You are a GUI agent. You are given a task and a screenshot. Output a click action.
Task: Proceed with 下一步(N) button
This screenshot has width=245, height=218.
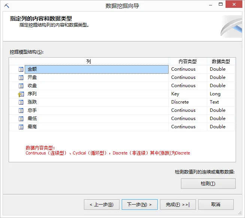pos(139,205)
